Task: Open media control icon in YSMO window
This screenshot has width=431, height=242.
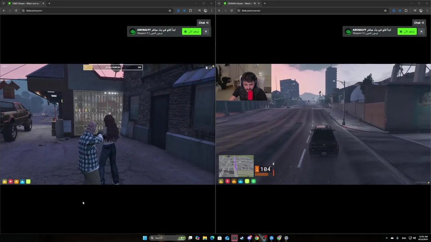Action: click(199, 10)
